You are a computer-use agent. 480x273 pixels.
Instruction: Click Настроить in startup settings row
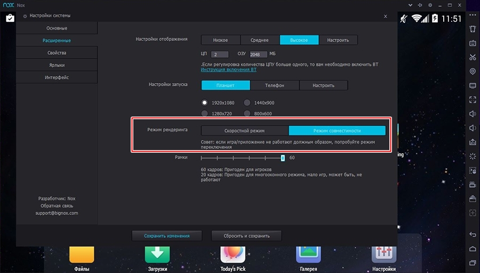pos(324,85)
